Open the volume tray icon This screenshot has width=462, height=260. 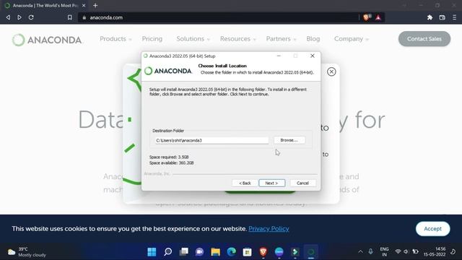(406, 252)
